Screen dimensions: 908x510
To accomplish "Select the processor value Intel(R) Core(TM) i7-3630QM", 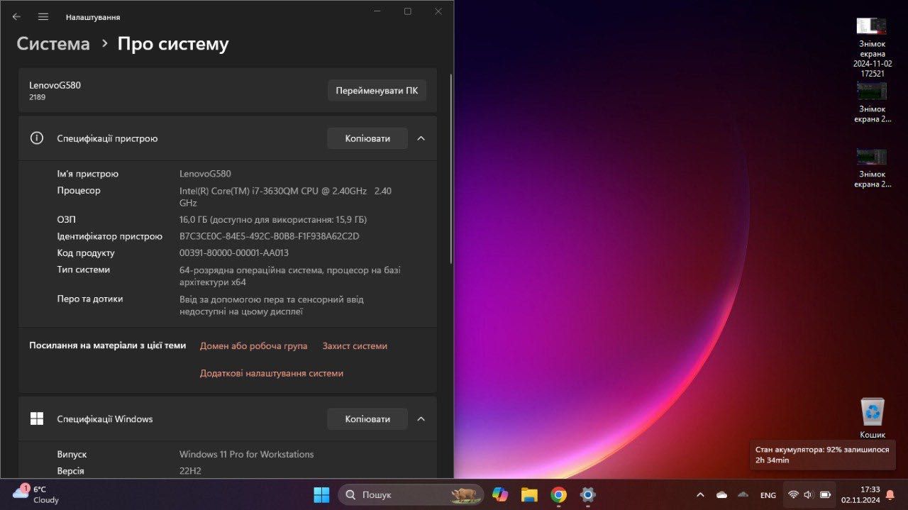I will click(x=285, y=196).
